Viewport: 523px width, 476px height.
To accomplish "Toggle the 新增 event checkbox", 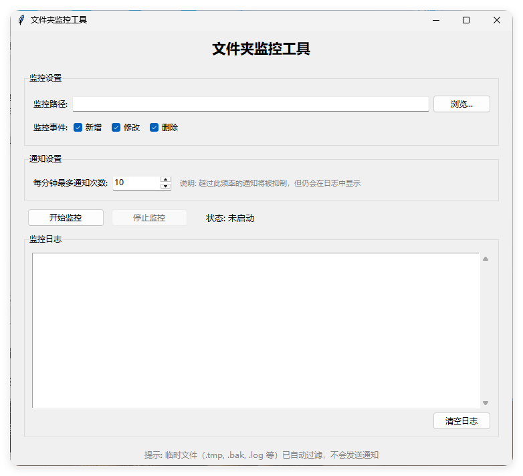I will (x=78, y=128).
